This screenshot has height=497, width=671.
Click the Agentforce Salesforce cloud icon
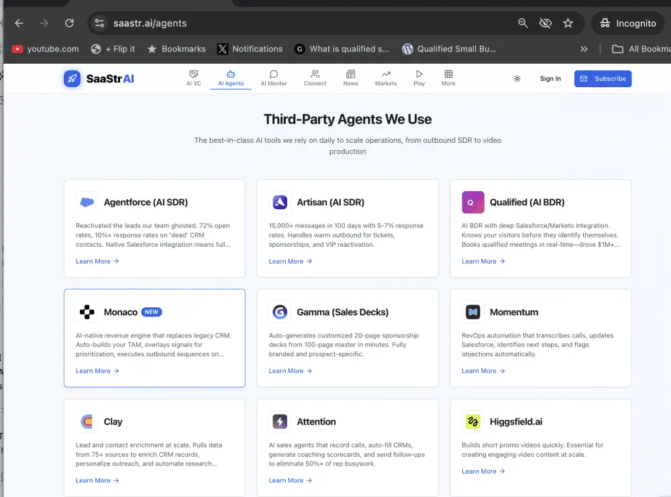coord(87,202)
